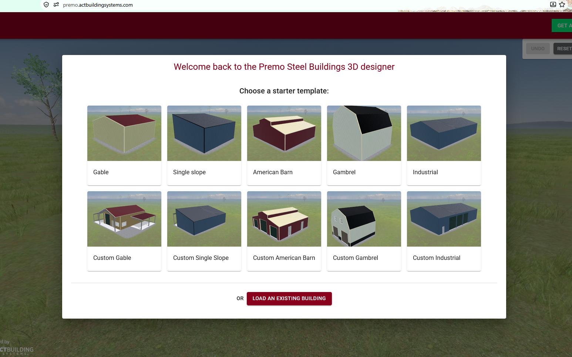The image size is (572, 357).
Task: Select the Custom Industrial template image
Action: tap(444, 219)
